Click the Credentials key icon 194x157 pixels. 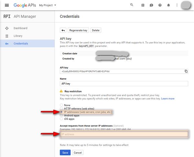coord(7,44)
